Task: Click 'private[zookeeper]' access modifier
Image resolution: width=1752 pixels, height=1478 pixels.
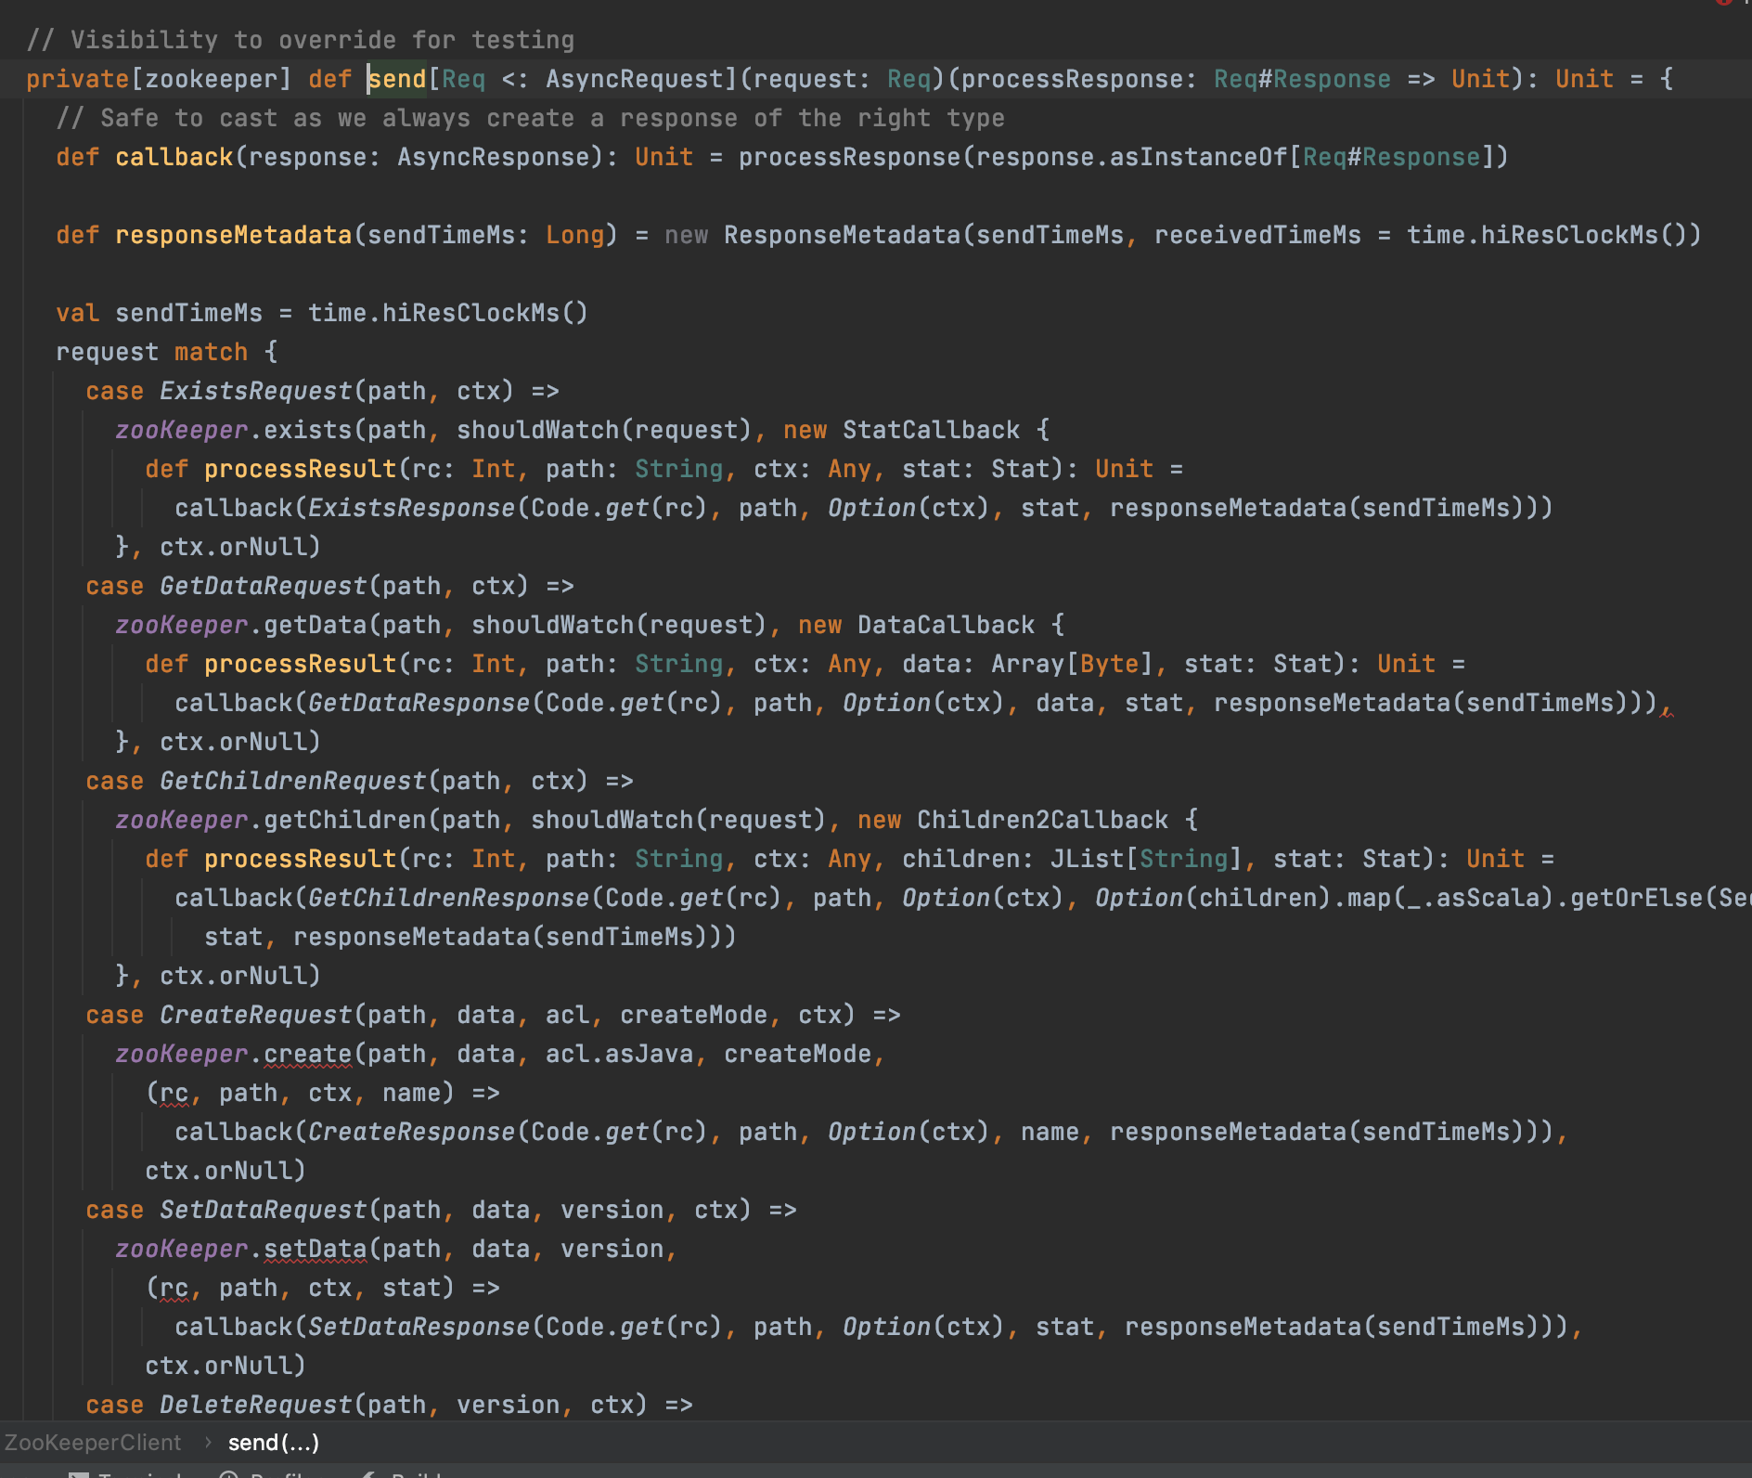Action: (x=160, y=79)
